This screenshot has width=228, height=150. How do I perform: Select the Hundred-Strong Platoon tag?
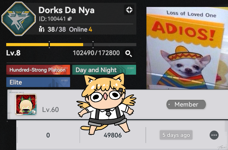pyautogui.click(x=38, y=70)
